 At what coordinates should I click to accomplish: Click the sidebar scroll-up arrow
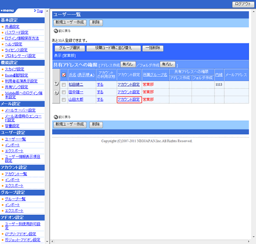click(x=47, y=11)
